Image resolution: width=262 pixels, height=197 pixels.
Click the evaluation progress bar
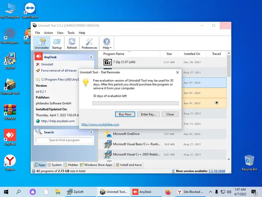coord(136,103)
